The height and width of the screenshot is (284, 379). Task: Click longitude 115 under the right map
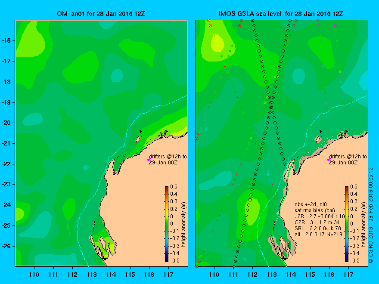coord(310,275)
